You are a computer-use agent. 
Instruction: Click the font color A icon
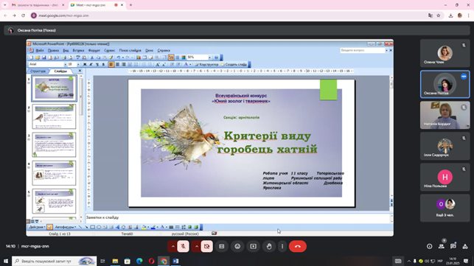pos(186,64)
